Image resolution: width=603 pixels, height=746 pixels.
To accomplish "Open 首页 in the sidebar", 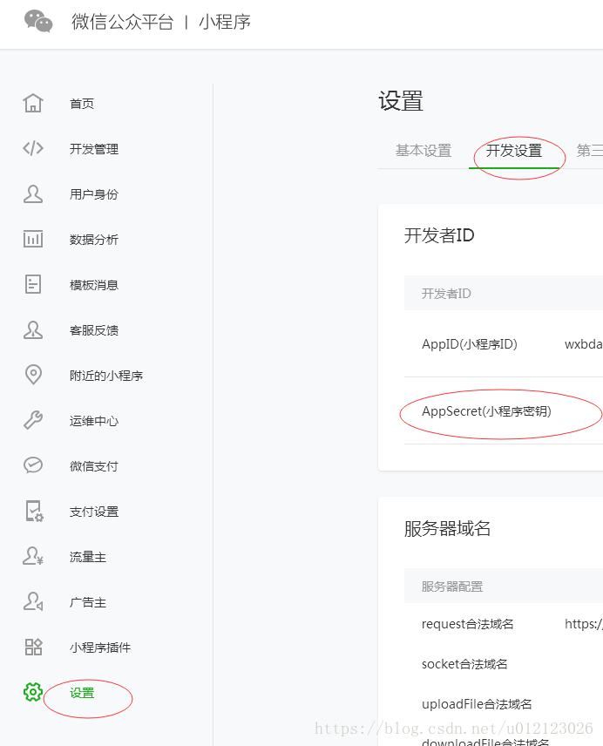I will (82, 103).
